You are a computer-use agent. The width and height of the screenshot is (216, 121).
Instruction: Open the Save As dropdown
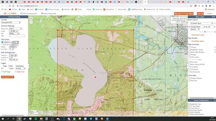[x=13, y=60]
